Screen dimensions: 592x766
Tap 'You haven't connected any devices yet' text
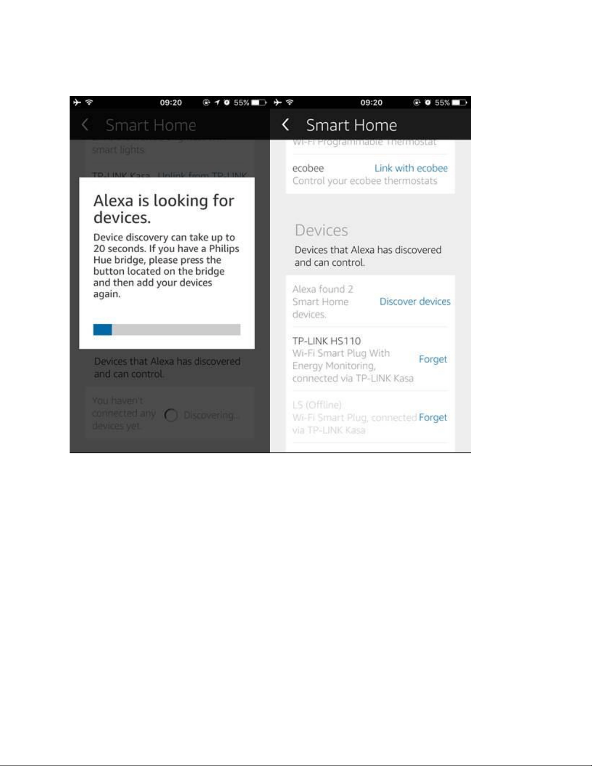coord(124,413)
